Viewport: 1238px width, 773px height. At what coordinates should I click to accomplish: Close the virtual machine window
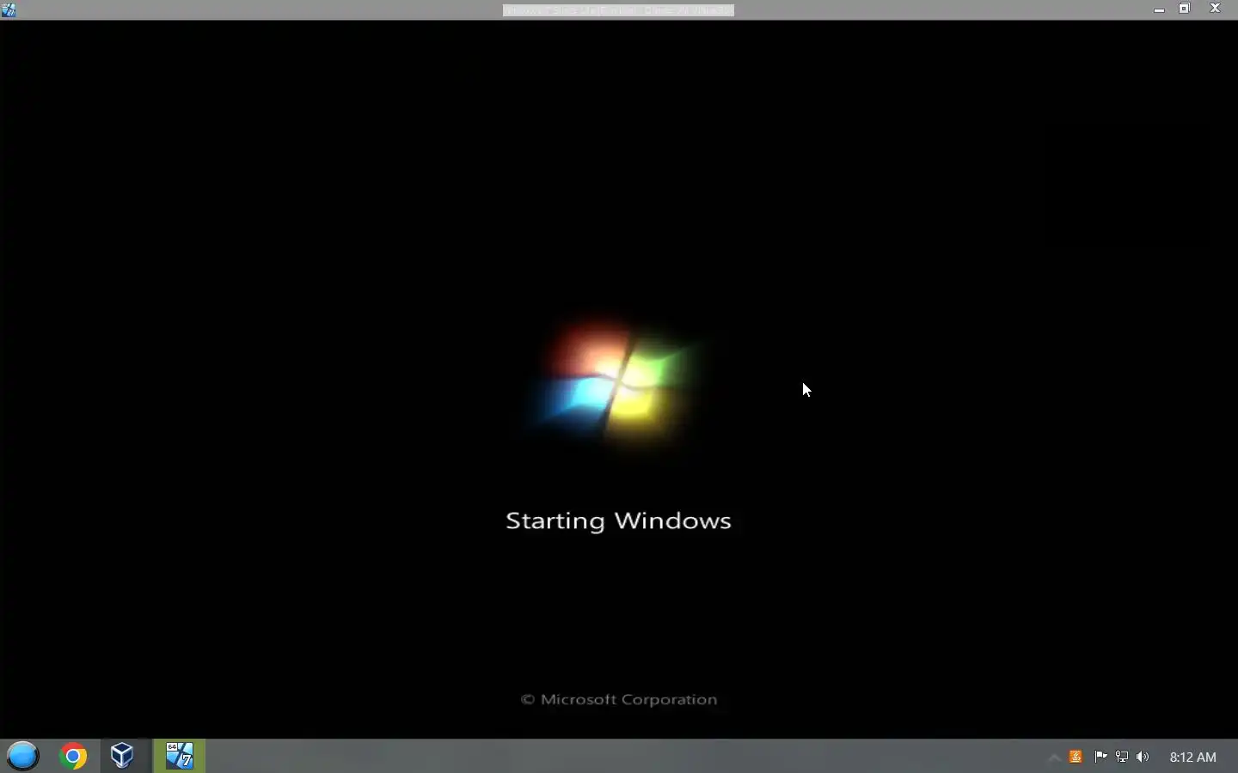1216,9
